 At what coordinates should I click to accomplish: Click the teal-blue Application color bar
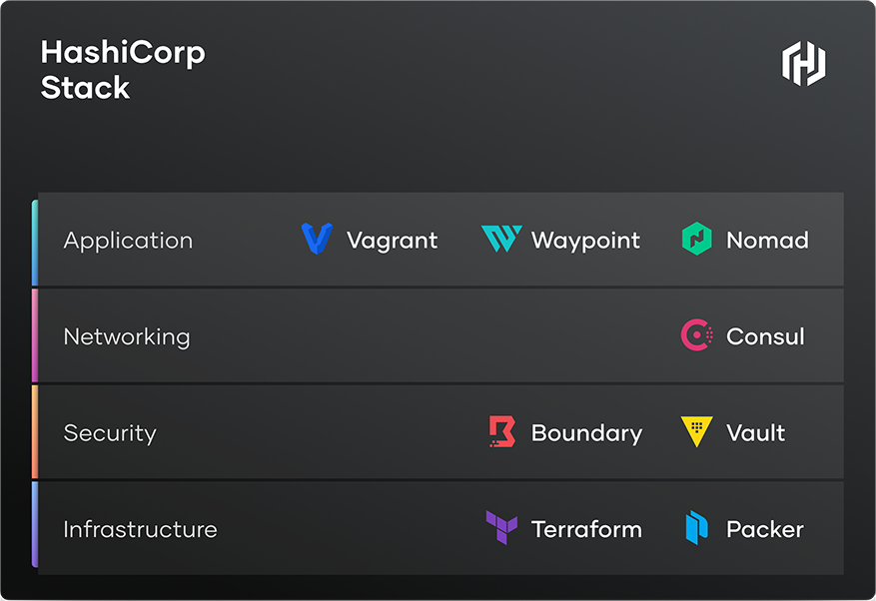point(35,242)
